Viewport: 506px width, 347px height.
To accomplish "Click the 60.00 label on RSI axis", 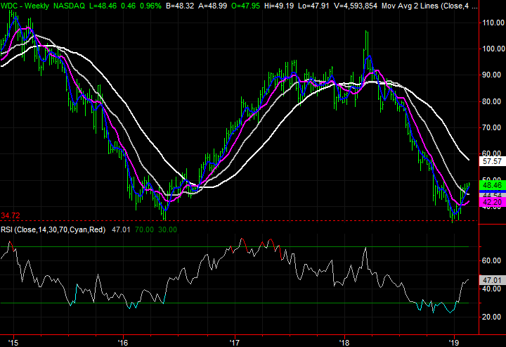I will [x=492, y=260].
